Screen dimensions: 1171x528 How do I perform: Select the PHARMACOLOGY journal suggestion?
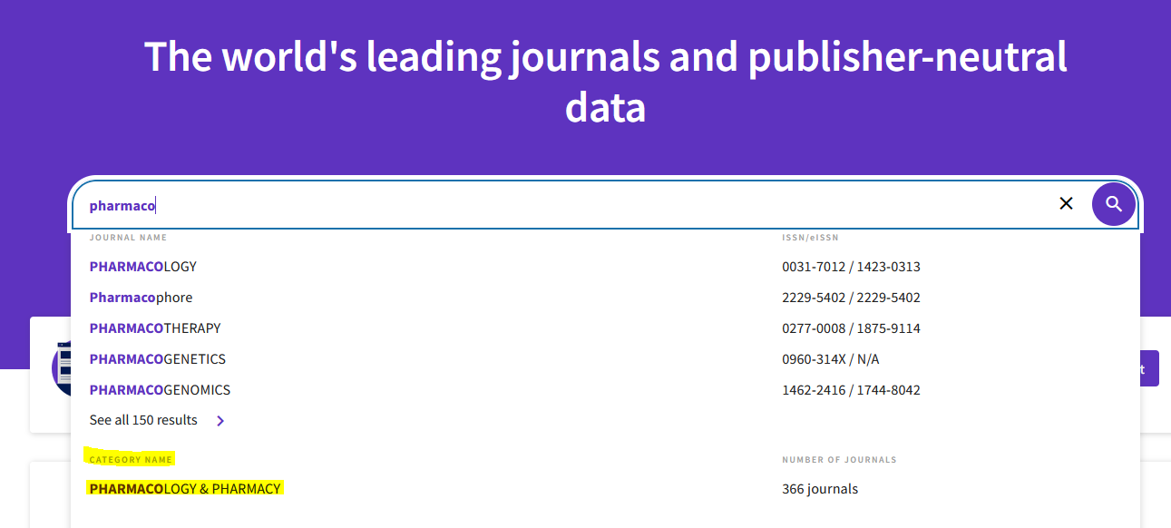pyautogui.click(x=143, y=267)
